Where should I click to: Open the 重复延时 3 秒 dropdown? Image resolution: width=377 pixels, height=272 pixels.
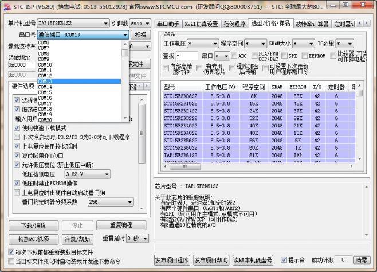pyautogui.click(x=138, y=239)
